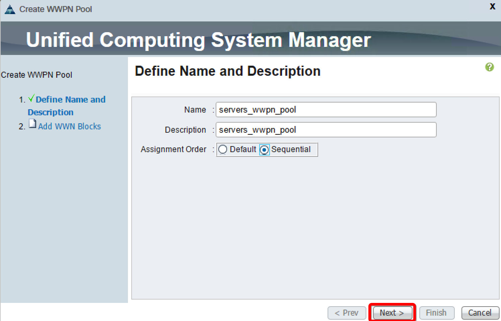Click the Prev button

coord(347,313)
